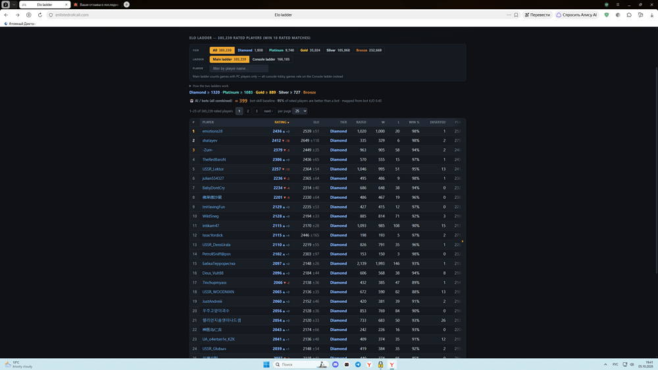This screenshot has width=658, height=370.
Task: Open the extensions puzzle icon
Action: point(629,14)
